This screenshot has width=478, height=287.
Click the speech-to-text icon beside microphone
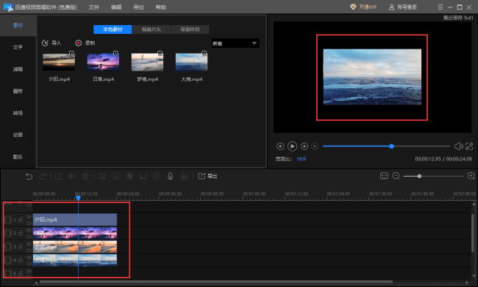point(185,177)
